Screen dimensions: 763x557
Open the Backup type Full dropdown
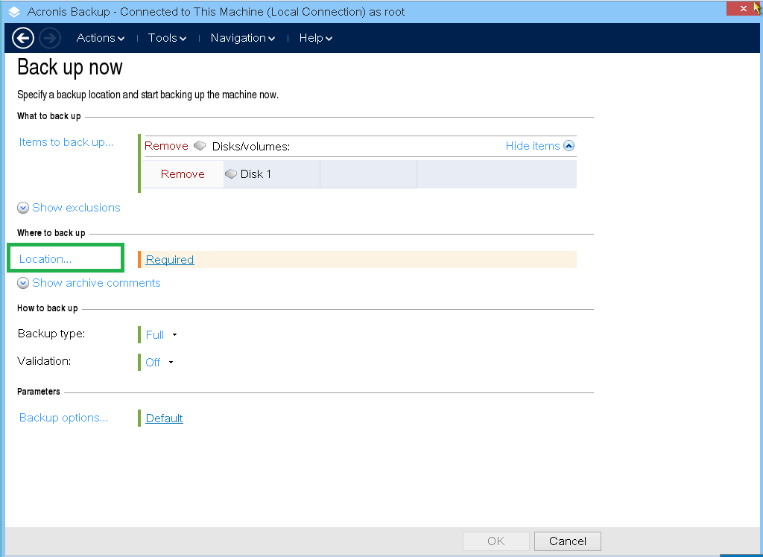(161, 334)
